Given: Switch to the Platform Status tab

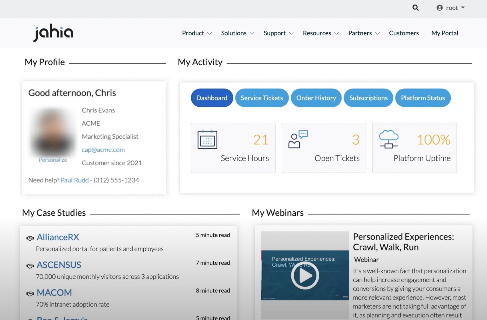Looking at the screenshot, I should pyautogui.click(x=423, y=98).
